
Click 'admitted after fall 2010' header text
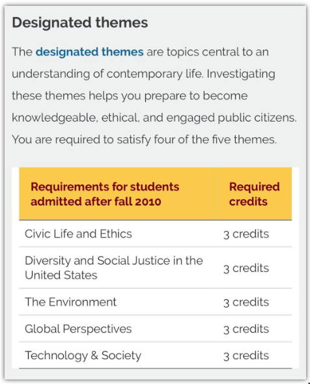[96, 202]
